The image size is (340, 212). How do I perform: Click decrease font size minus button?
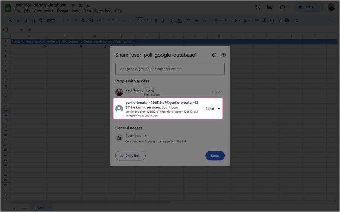click(132, 20)
